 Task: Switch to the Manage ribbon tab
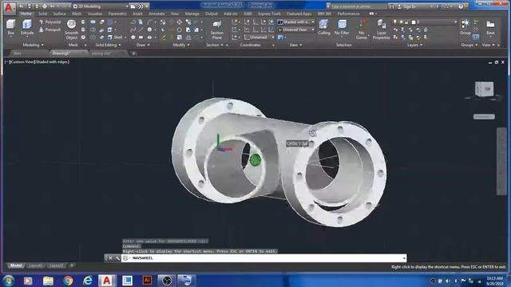[192, 14]
